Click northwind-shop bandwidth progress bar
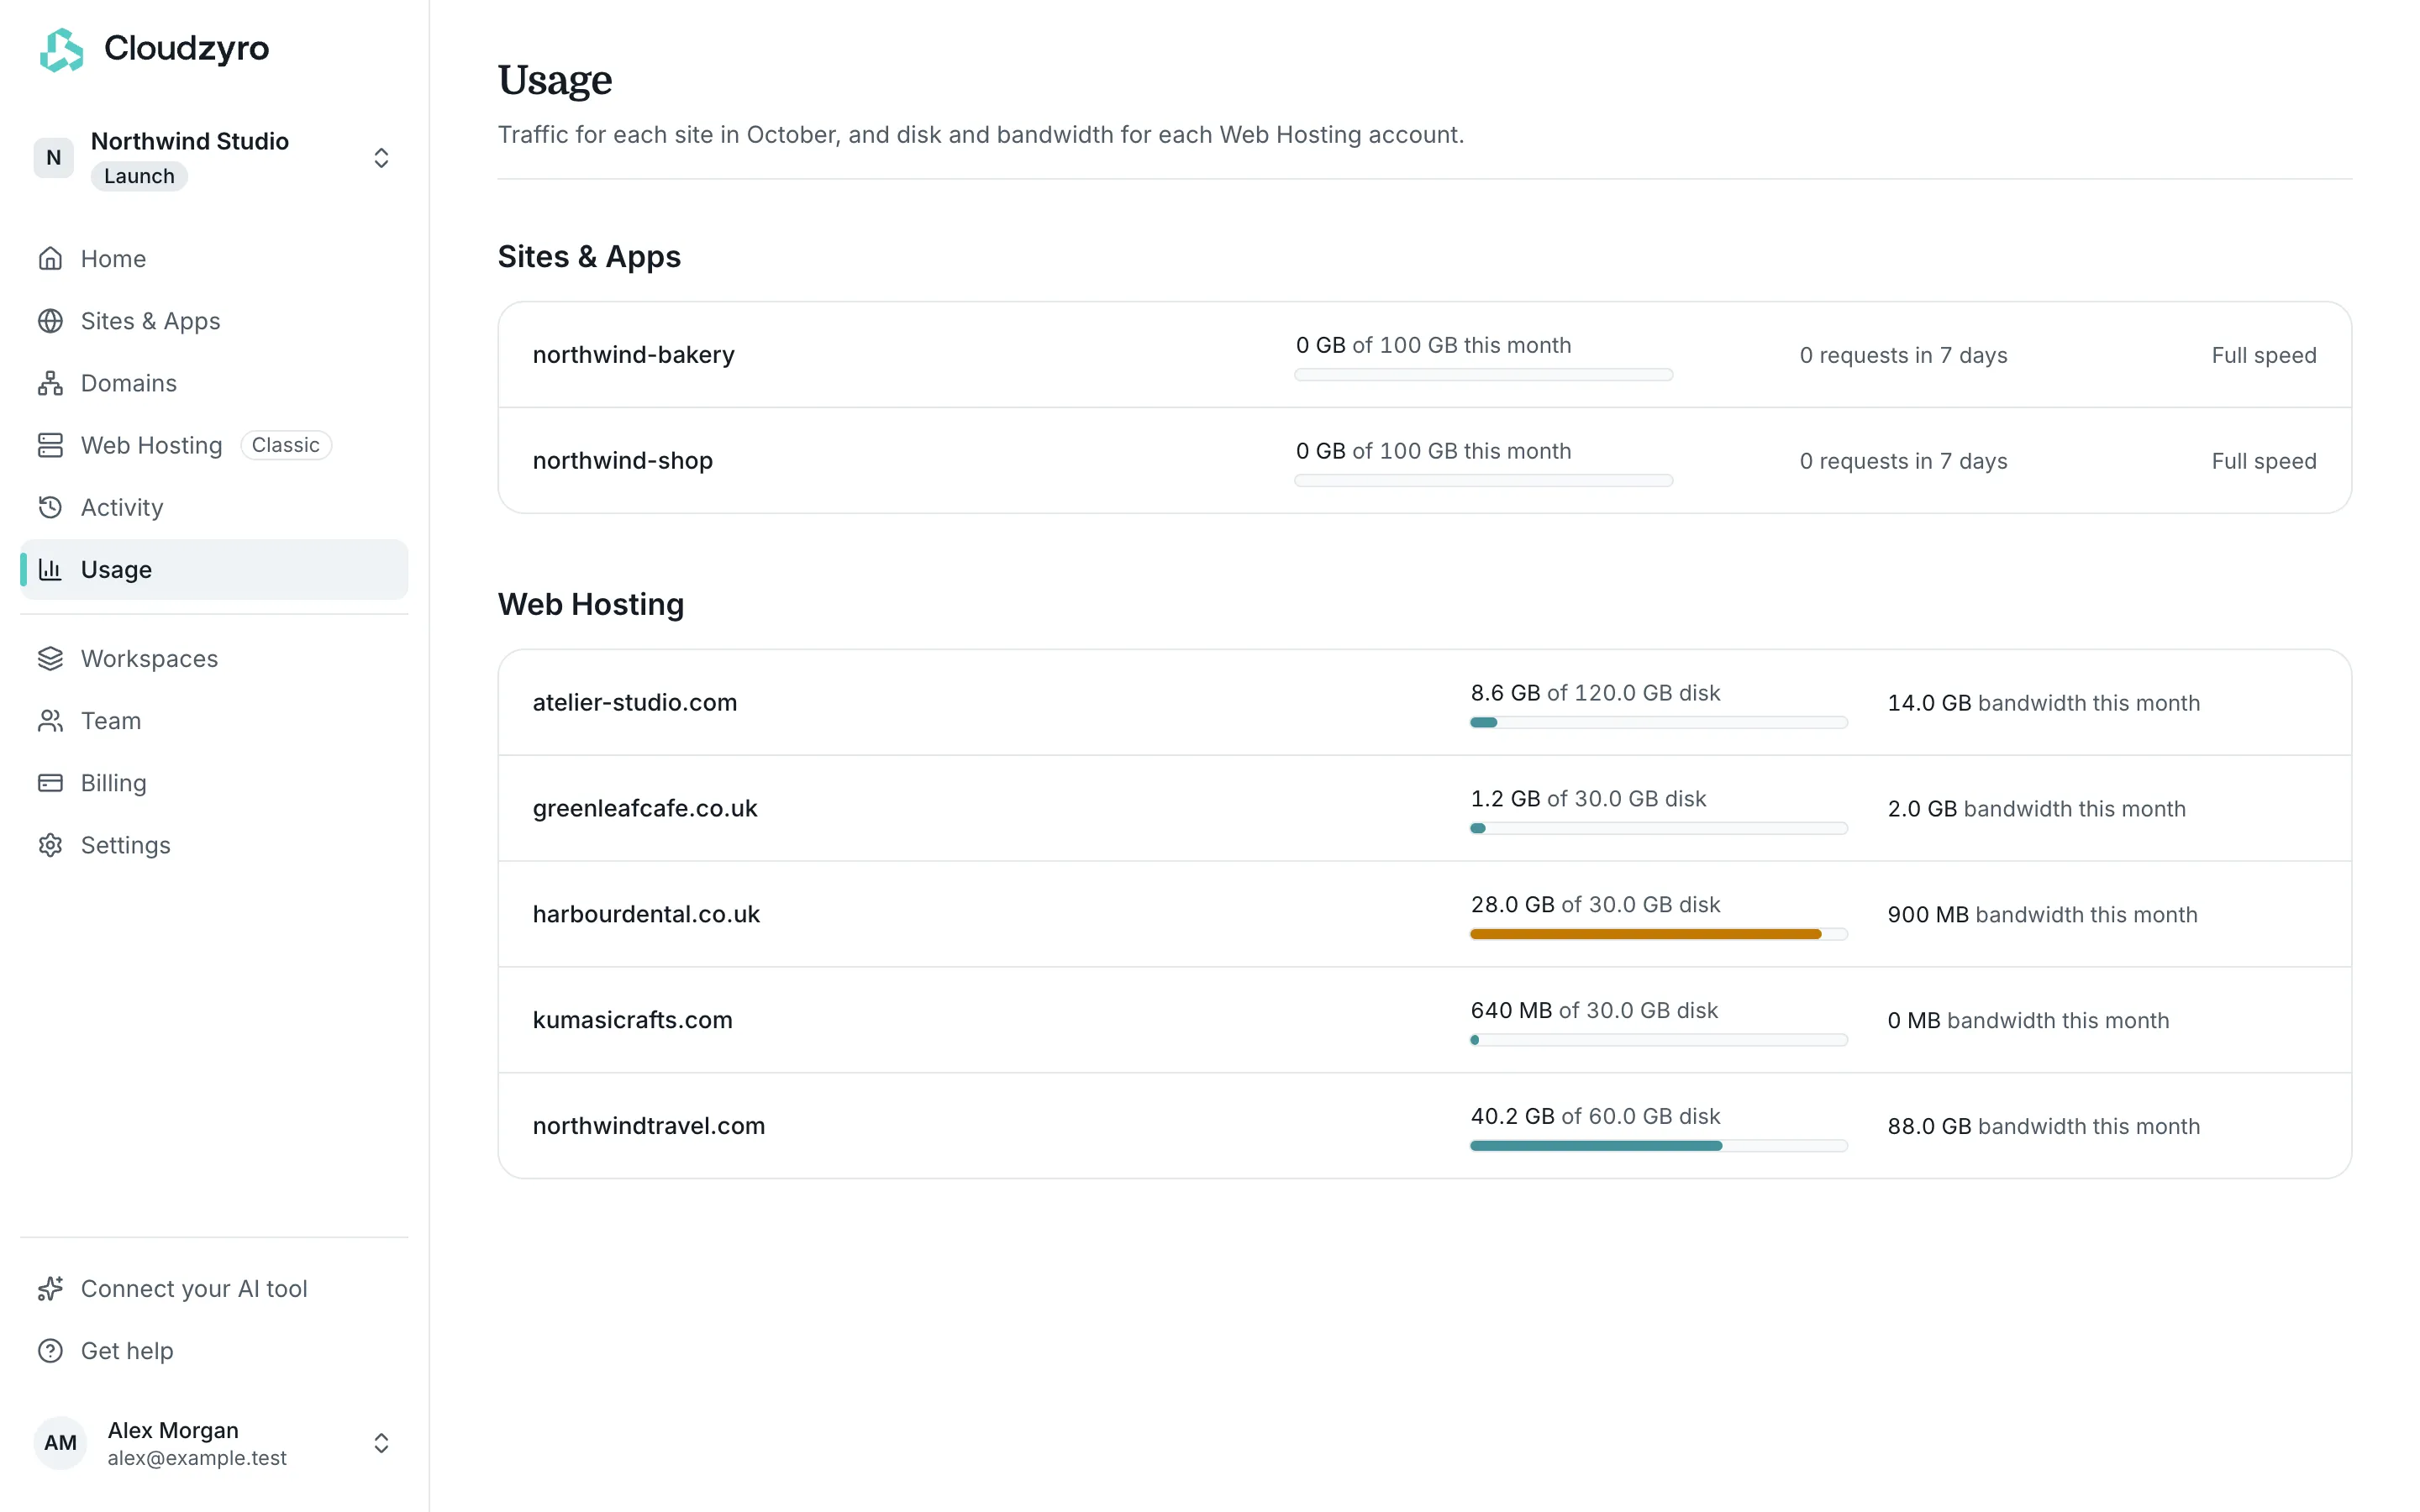Screen dimensions: 2420x1512 pos(1483,481)
